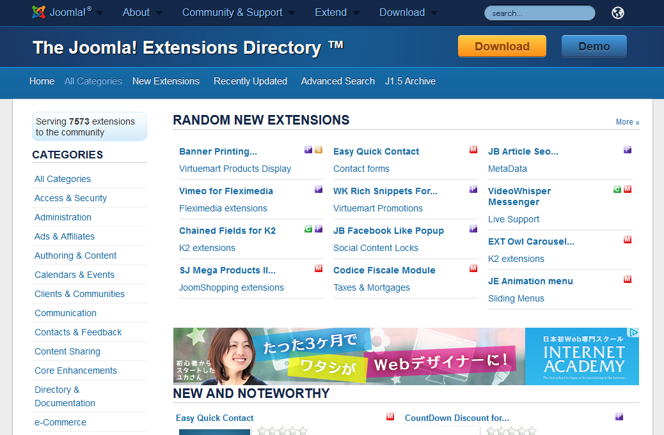Click the P badge beside Vimeo for Fleximedia
664x435 pixels.
point(319,189)
